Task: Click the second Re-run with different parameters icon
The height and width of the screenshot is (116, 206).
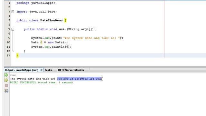Action: tap(6, 80)
